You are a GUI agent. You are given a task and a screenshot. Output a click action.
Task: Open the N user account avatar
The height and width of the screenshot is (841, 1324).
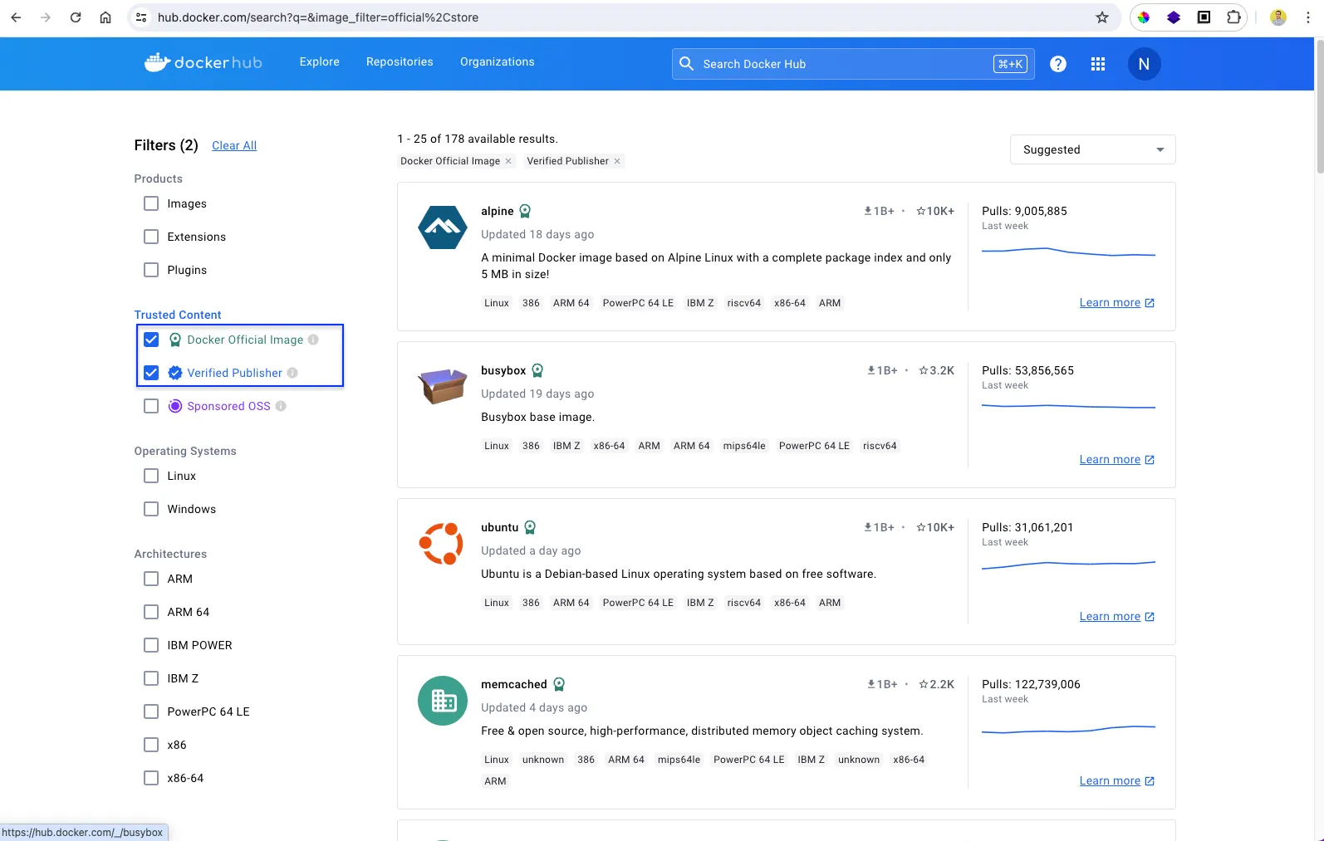click(x=1144, y=64)
